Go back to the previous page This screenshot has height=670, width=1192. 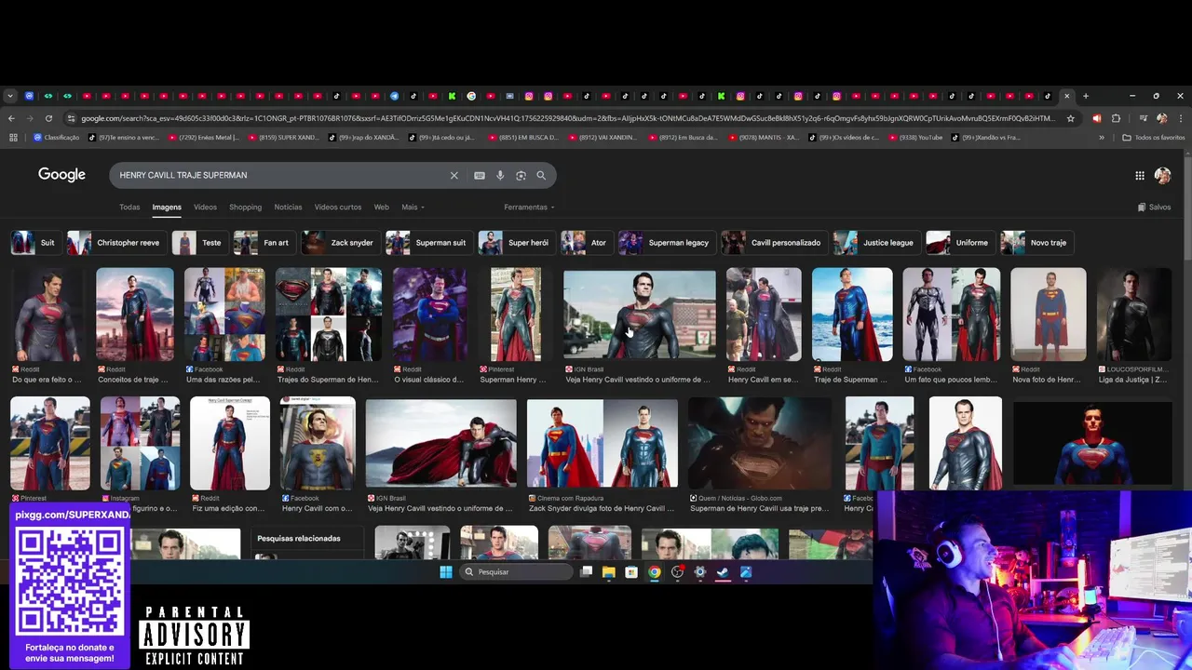[x=11, y=118]
